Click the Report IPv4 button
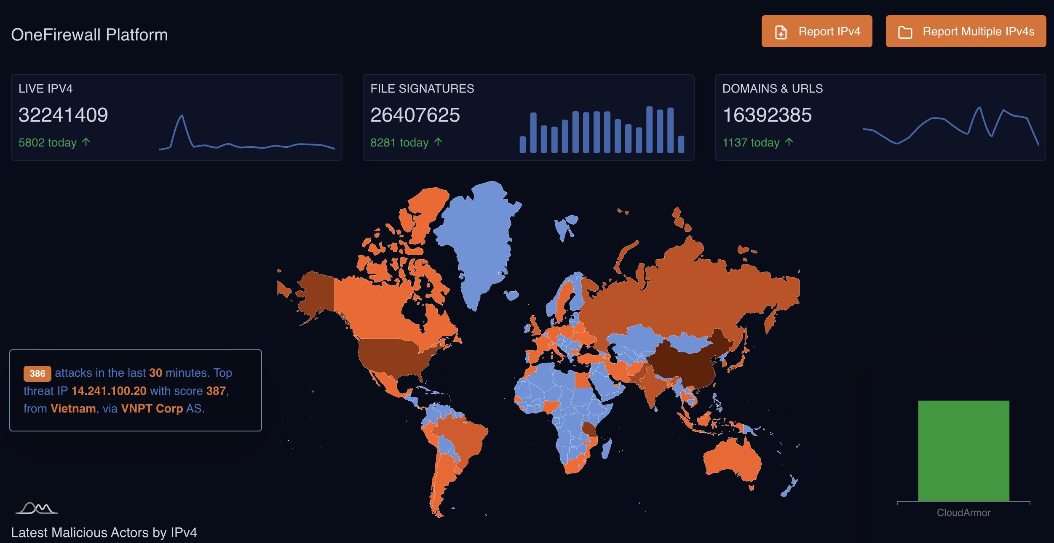 click(x=816, y=32)
